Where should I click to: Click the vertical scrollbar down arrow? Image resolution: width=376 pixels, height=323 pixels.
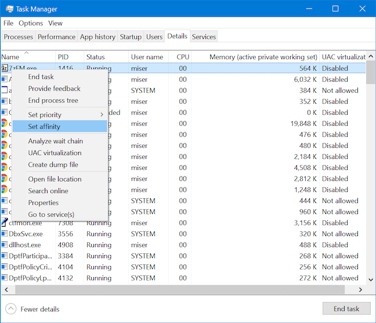tap(371, 280)
